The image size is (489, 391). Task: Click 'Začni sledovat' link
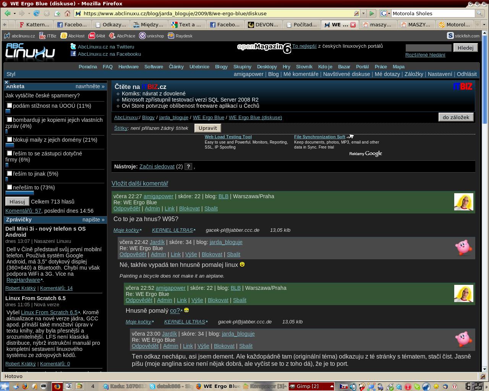coord(157,166)
